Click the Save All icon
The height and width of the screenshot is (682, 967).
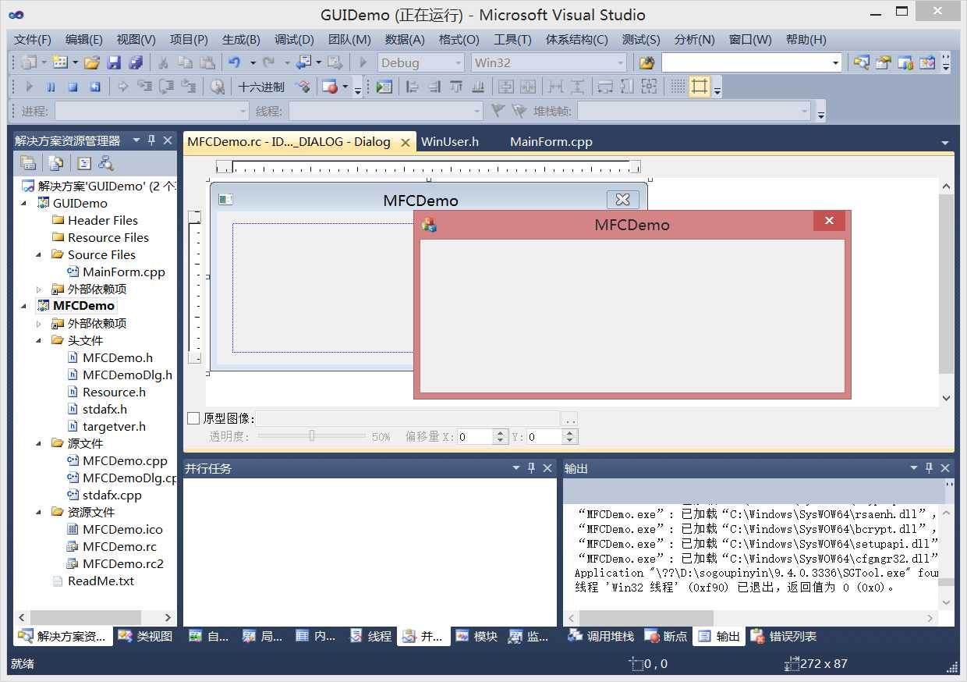point(136,63)
